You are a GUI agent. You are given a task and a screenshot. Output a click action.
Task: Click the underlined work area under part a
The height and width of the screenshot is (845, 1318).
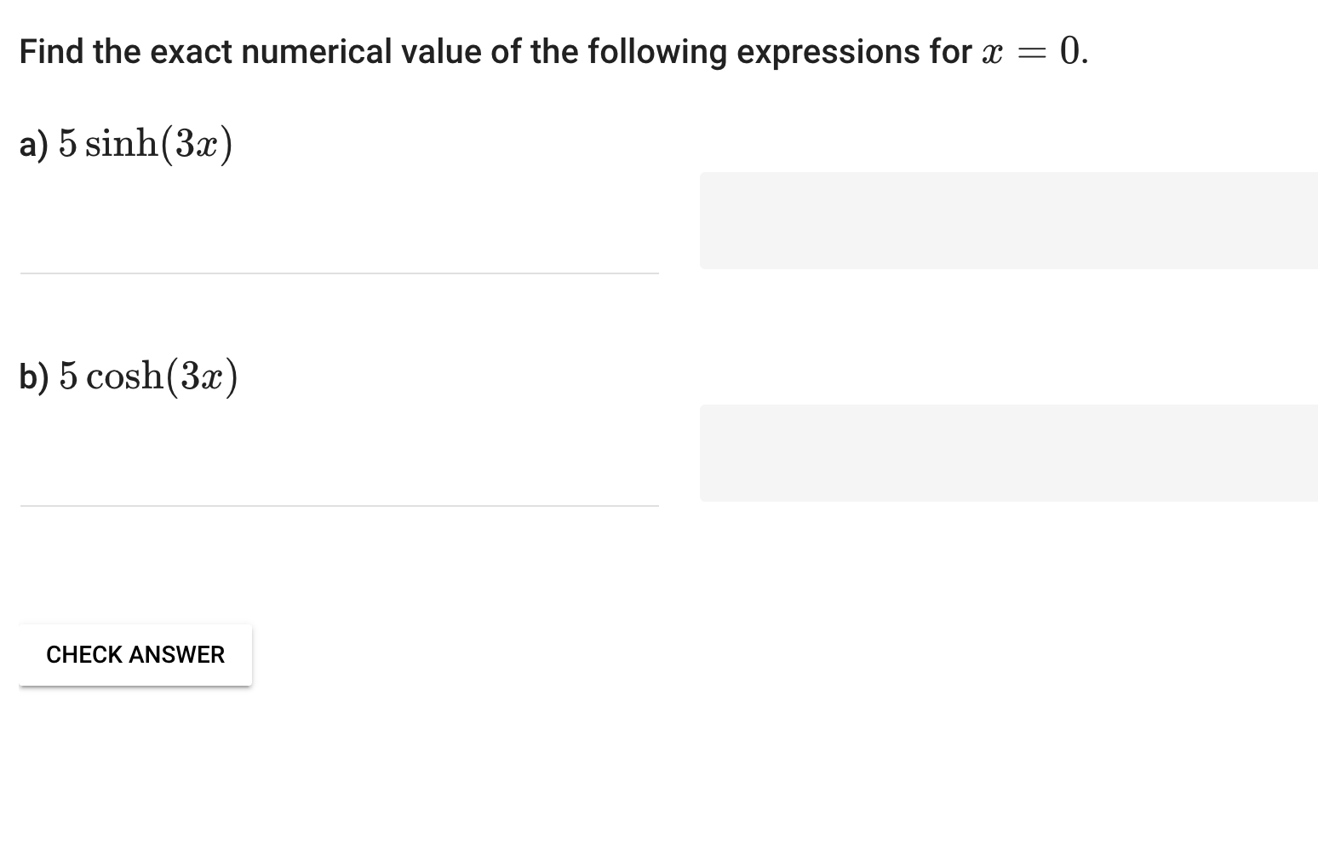tap(339, 272)
